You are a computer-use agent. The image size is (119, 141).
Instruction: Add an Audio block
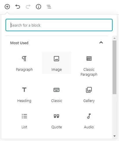tap(89, 121)
